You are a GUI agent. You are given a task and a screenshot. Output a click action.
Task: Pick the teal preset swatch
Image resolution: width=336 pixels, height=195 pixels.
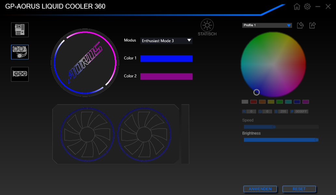(288, 102)
